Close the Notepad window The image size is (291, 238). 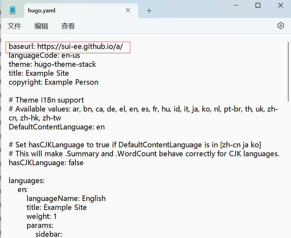(x=281, y=5)
